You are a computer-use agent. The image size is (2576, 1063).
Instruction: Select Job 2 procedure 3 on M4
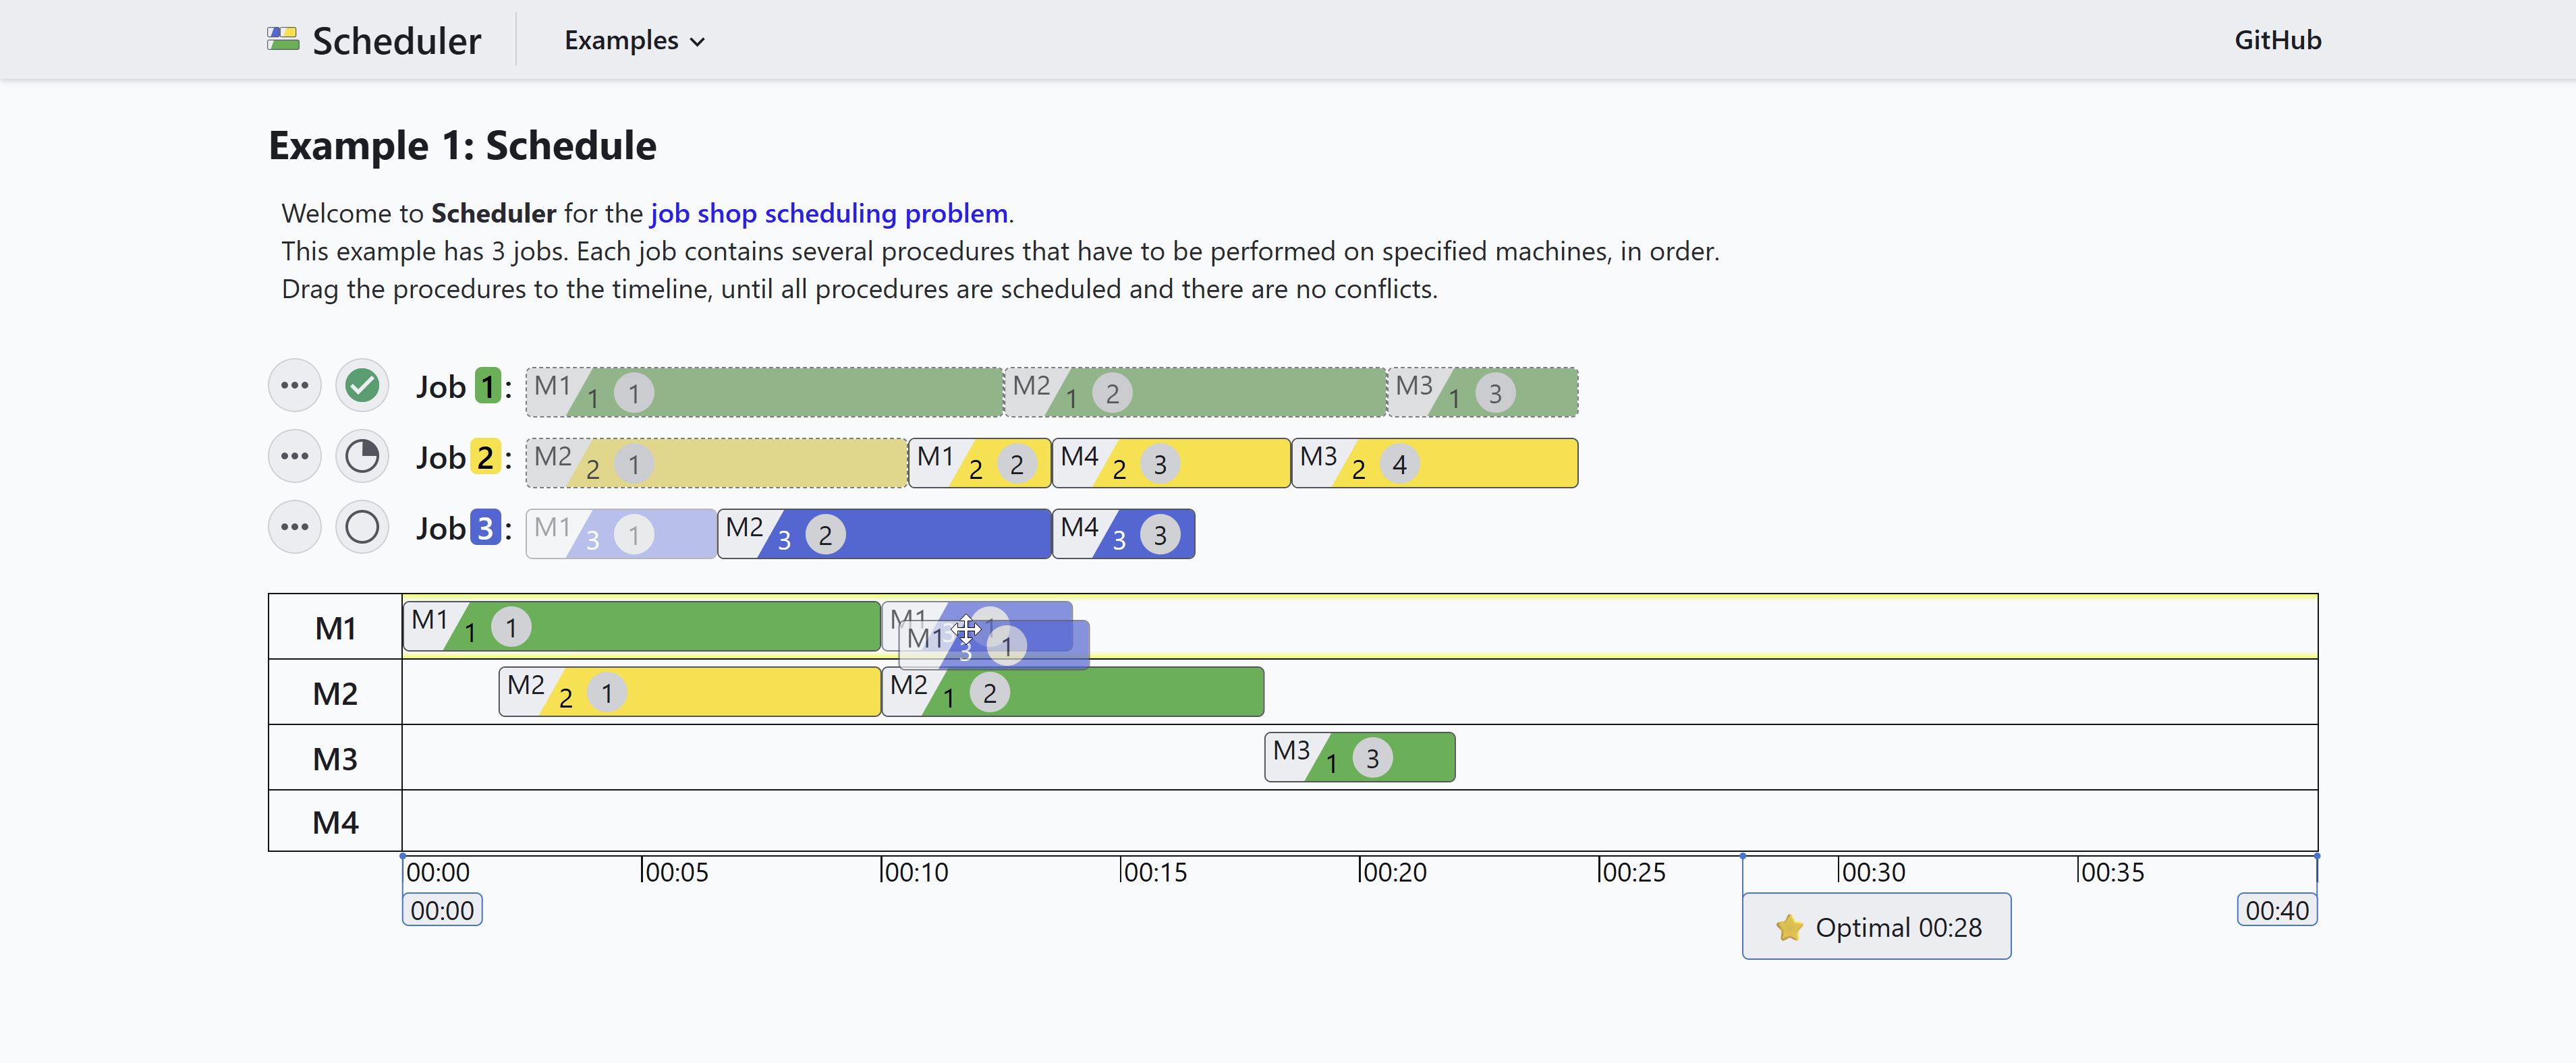[x=1171, y=463]
